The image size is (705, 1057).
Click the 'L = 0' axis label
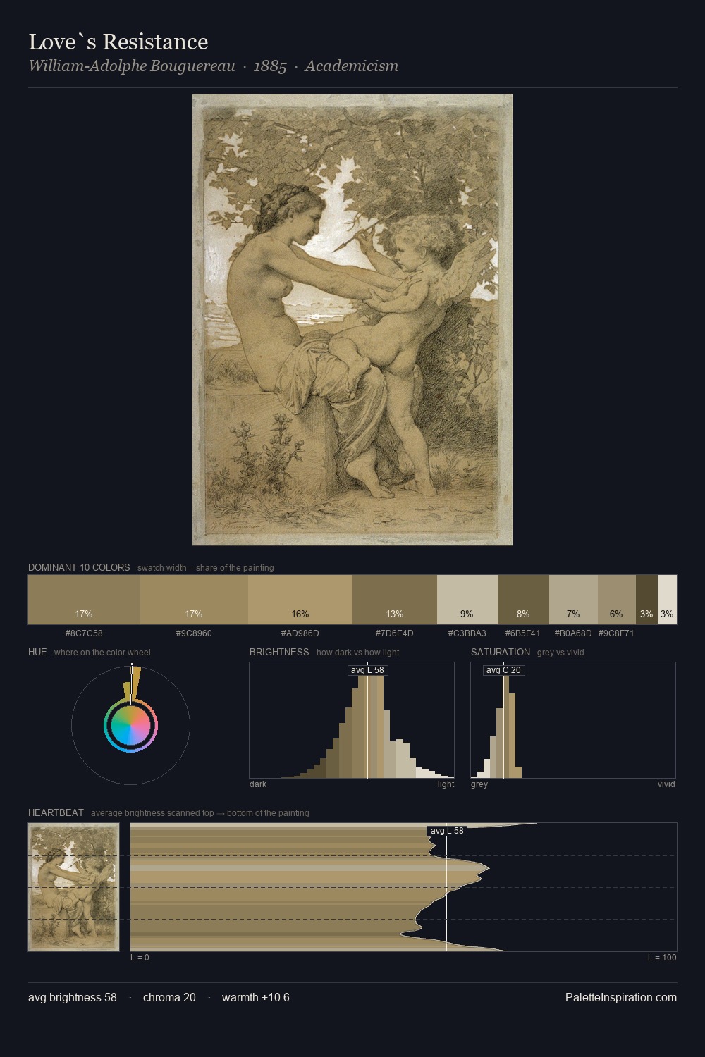[140, 958]
